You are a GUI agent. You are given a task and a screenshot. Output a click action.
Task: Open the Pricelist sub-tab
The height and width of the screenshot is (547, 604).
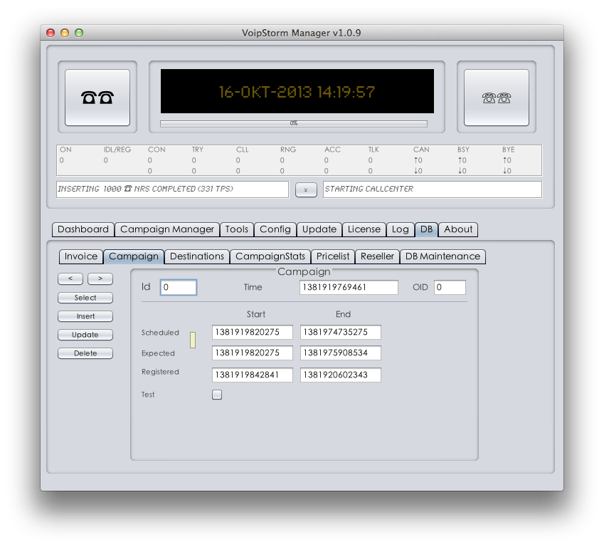click(x=333, y=256)
